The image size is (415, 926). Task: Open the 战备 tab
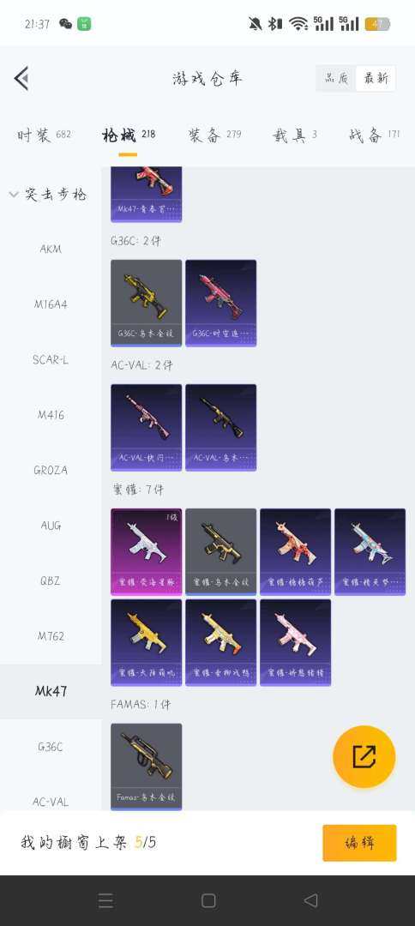point(374,135)
